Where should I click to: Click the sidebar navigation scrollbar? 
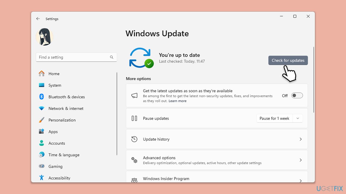[x=117, y=114]
